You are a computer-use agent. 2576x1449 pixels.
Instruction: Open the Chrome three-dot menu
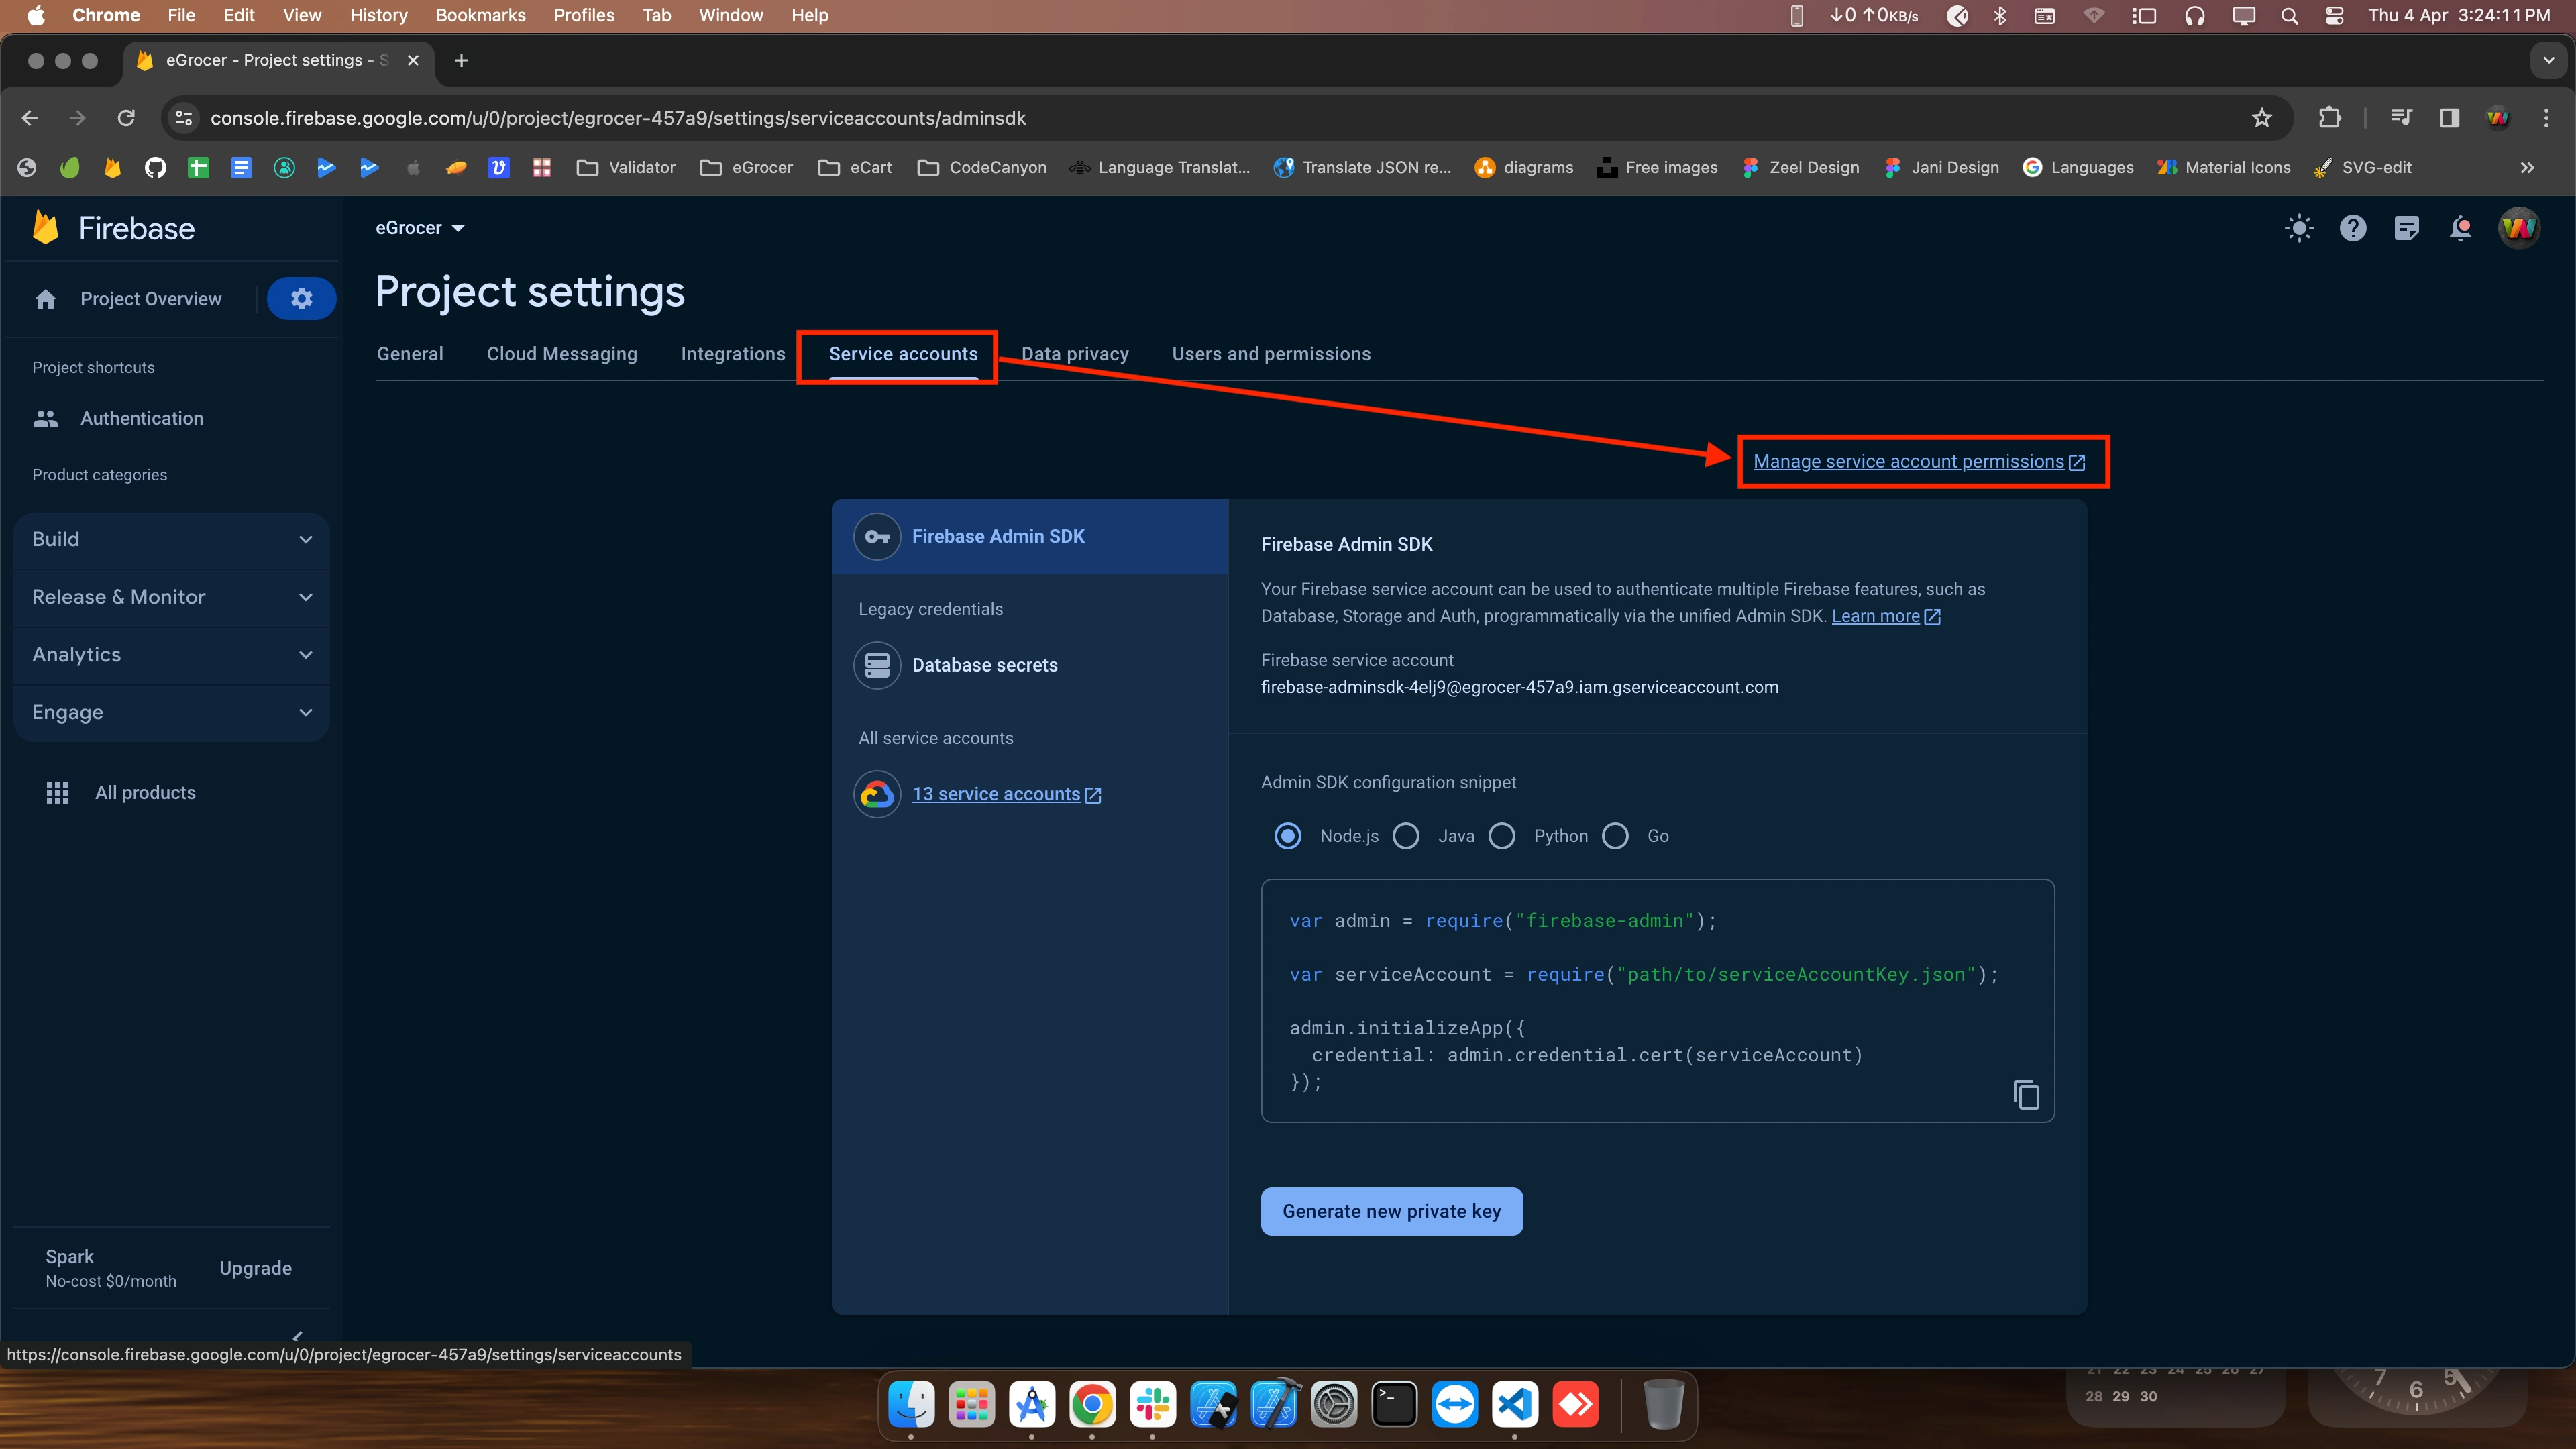tap(2546, 118)
